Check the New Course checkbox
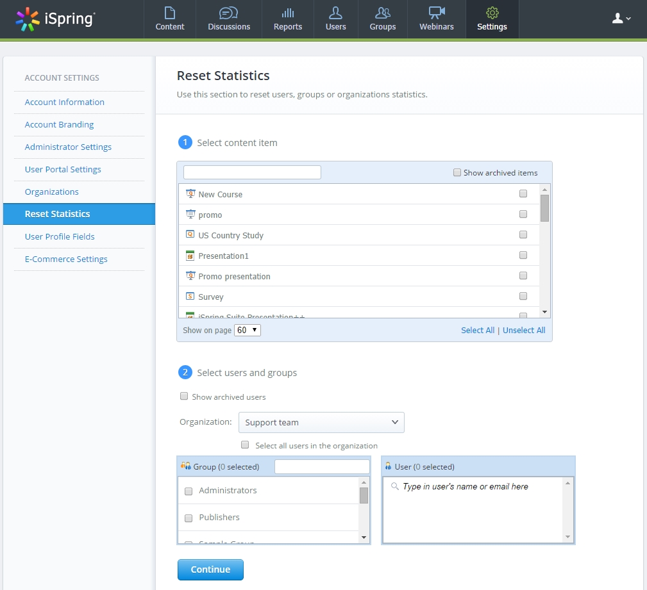This screenshot has width=647, height=590. pyautogui.click(x=523, y=193)
